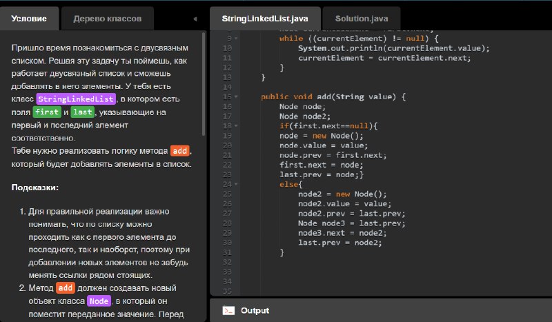The height and width of the screenshot is (322, 552).
Task: Switch to the Solution.java tab
Action: pyautogui.click(x=362, y=19)
